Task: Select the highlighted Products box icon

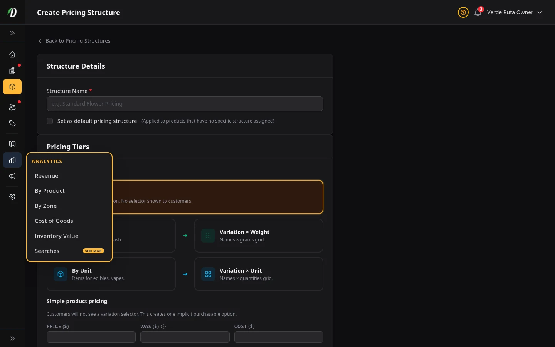Action: point(12,87)
